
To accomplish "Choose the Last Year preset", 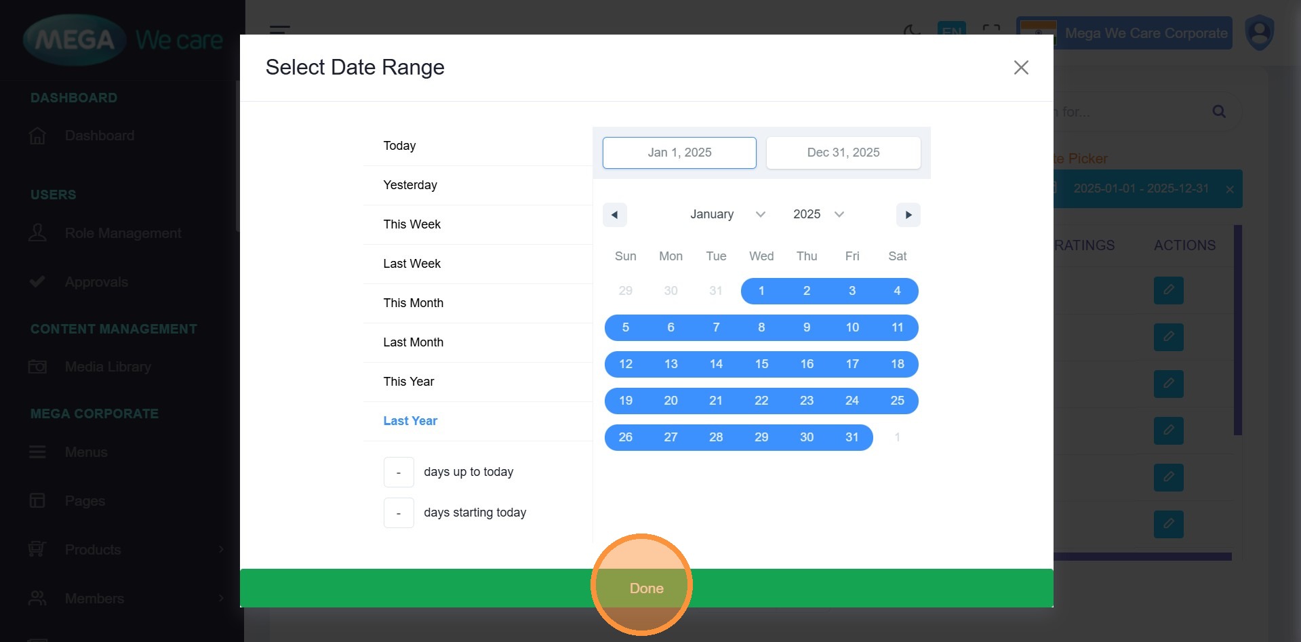I will pos(410,421).
